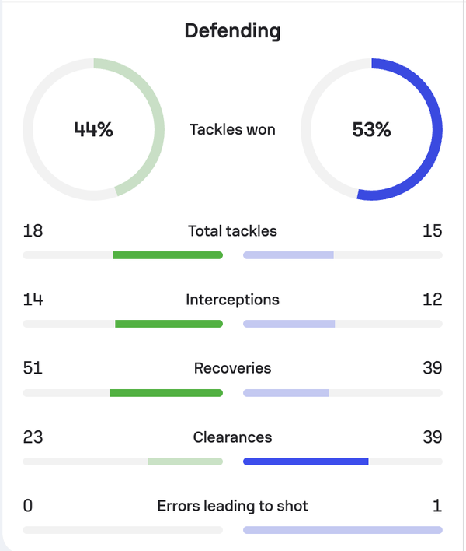
Task: Click the light blue Recoveries bar
Action: click(286, 393)
